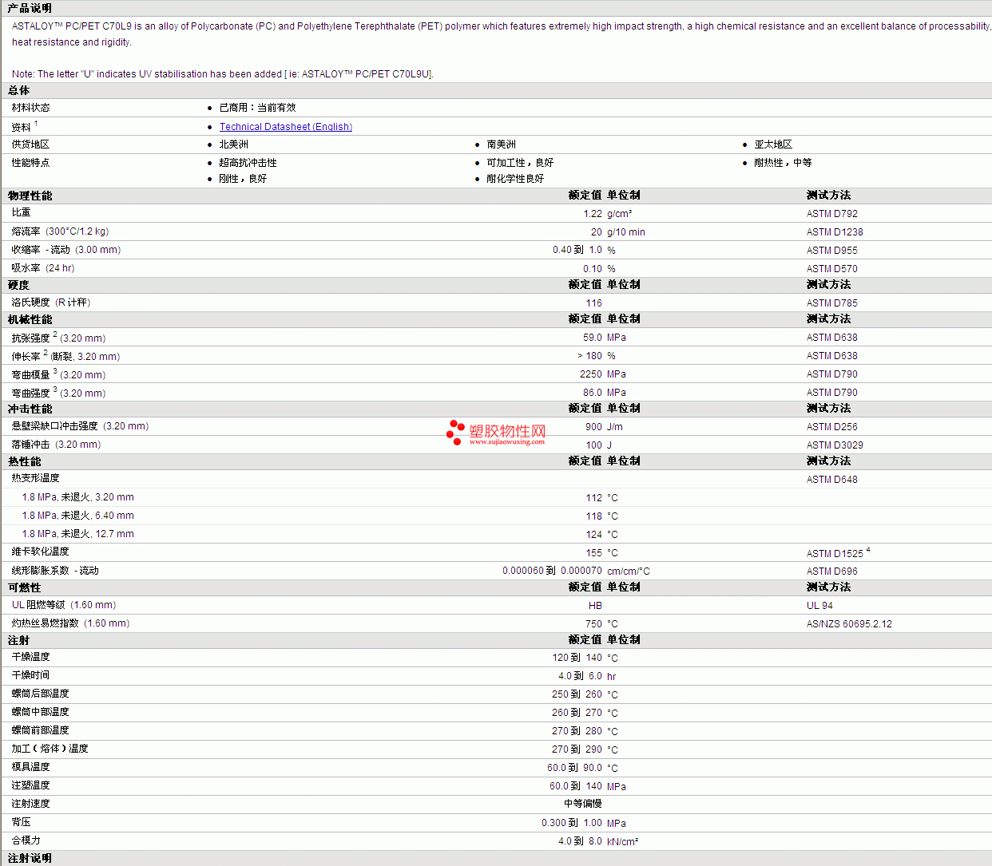The width and height of the screenshot is (992, 866).
Task: Select the '抗张强度 (3.20 mm)' row label
Action: pyautogui.click(x=58, y=338)
